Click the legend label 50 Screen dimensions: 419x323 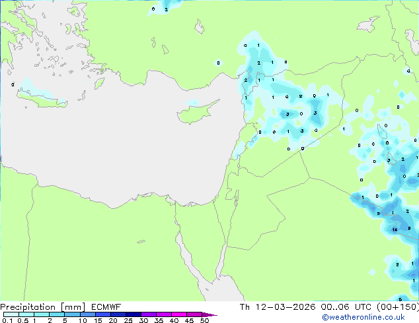pos(204,320)
